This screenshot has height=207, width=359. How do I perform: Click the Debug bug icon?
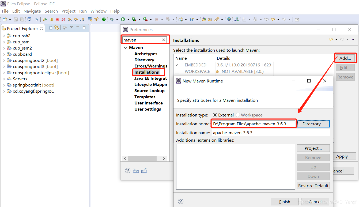(112, 19)
